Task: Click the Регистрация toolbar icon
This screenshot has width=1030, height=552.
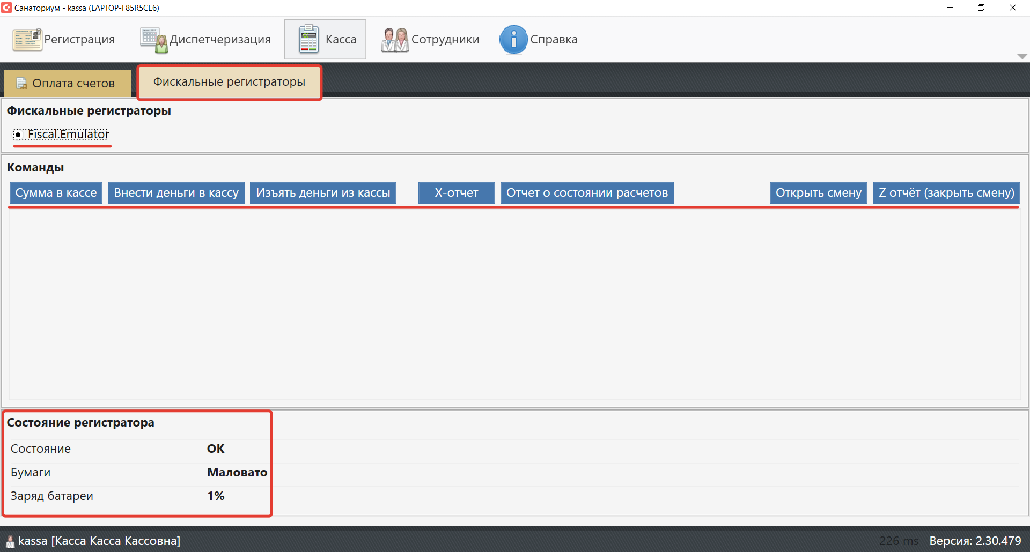Action: pos(27,40)
